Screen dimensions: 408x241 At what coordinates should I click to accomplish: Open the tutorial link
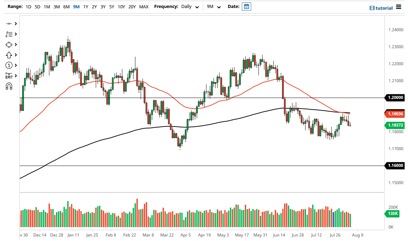click(381, 8)
